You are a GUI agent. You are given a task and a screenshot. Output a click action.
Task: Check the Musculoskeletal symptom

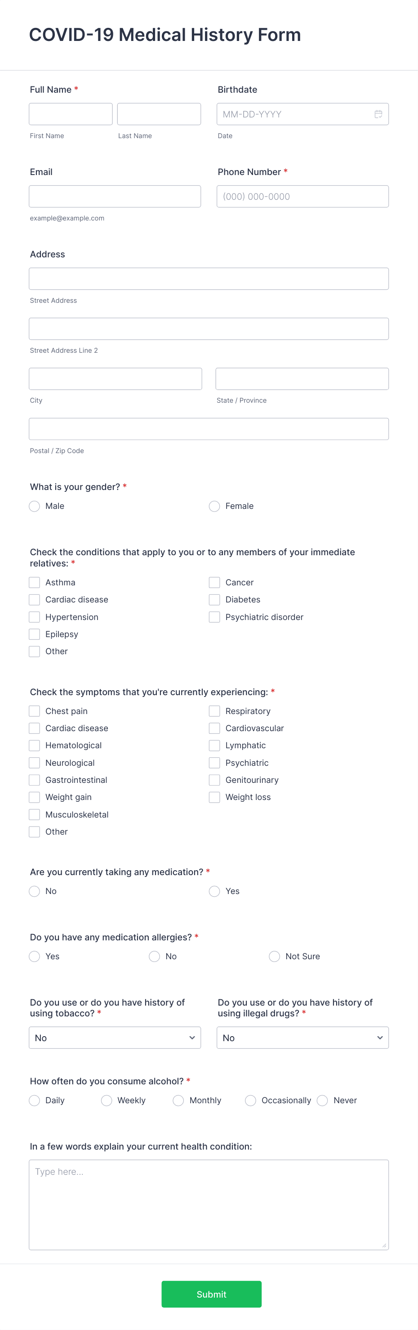tap(34, 814)
